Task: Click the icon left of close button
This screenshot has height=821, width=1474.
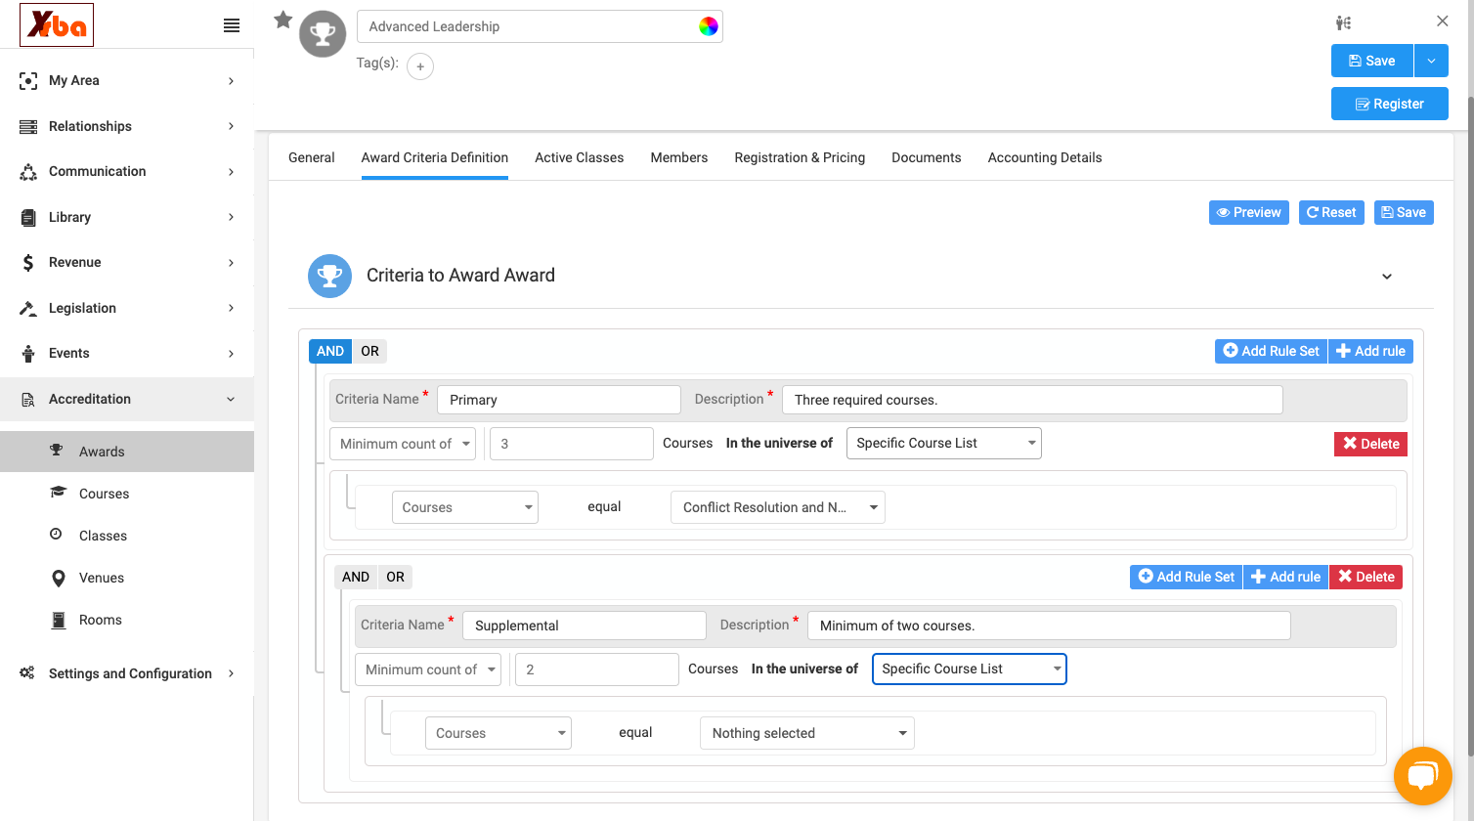Action: 1344,22
